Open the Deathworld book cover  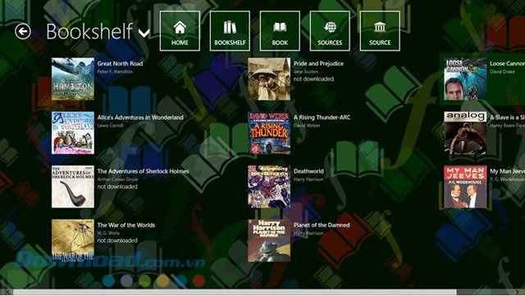[269, 187]
